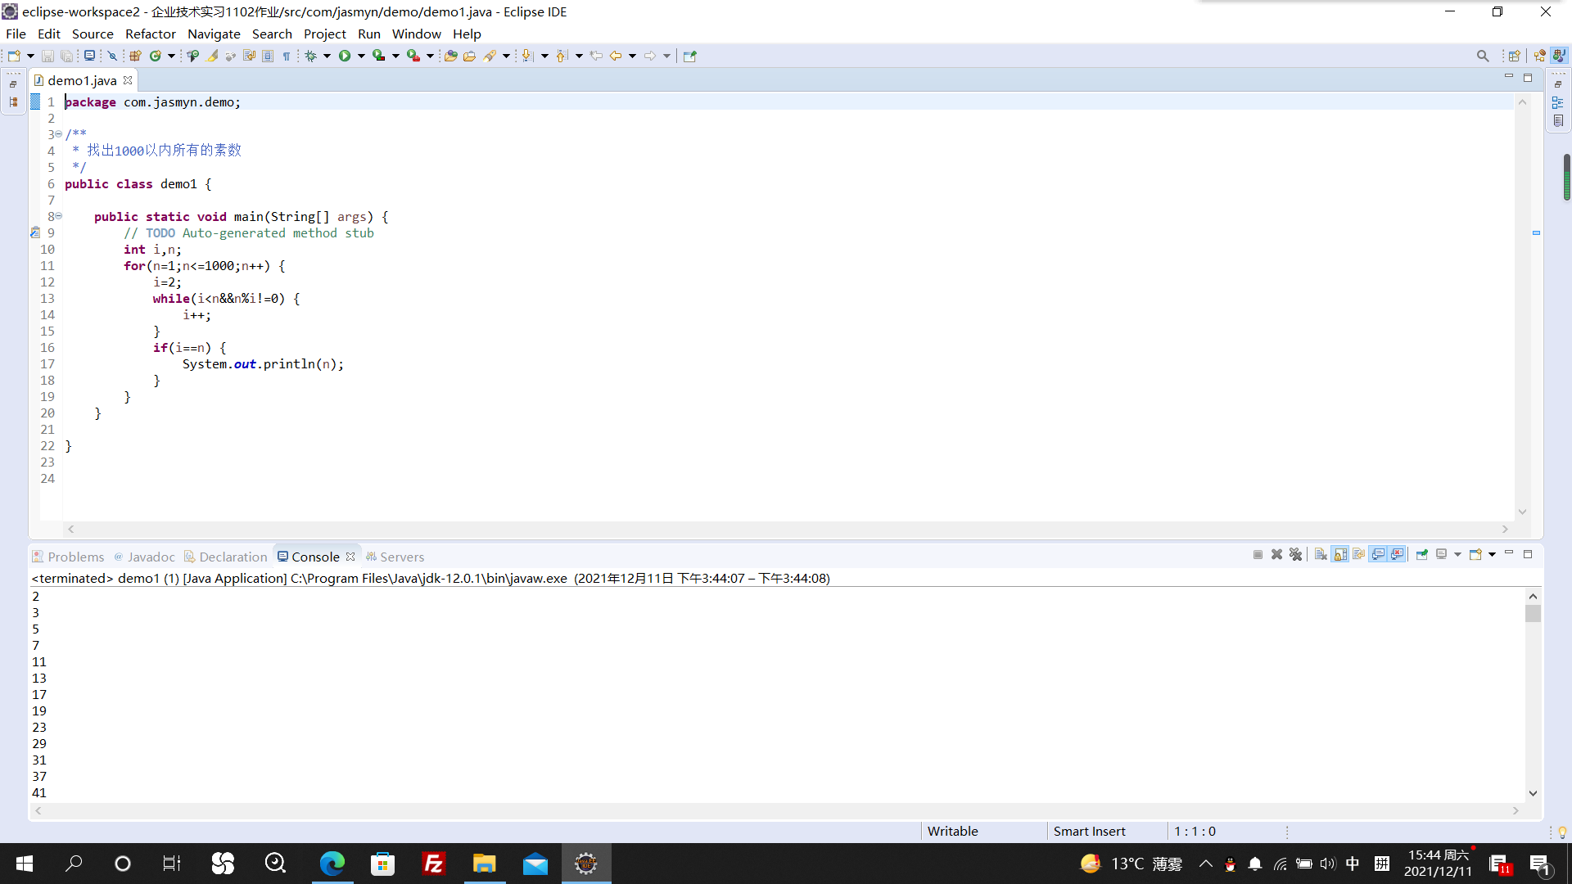Click the Remove Launch X icon in console
1572x884 pixels.
(x=1276, y=554)
